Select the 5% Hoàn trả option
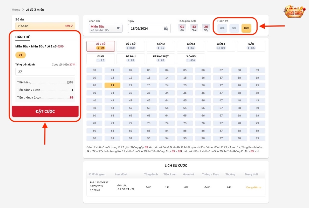Viewport: 309px width, 208px height. (x=234, y=28)
